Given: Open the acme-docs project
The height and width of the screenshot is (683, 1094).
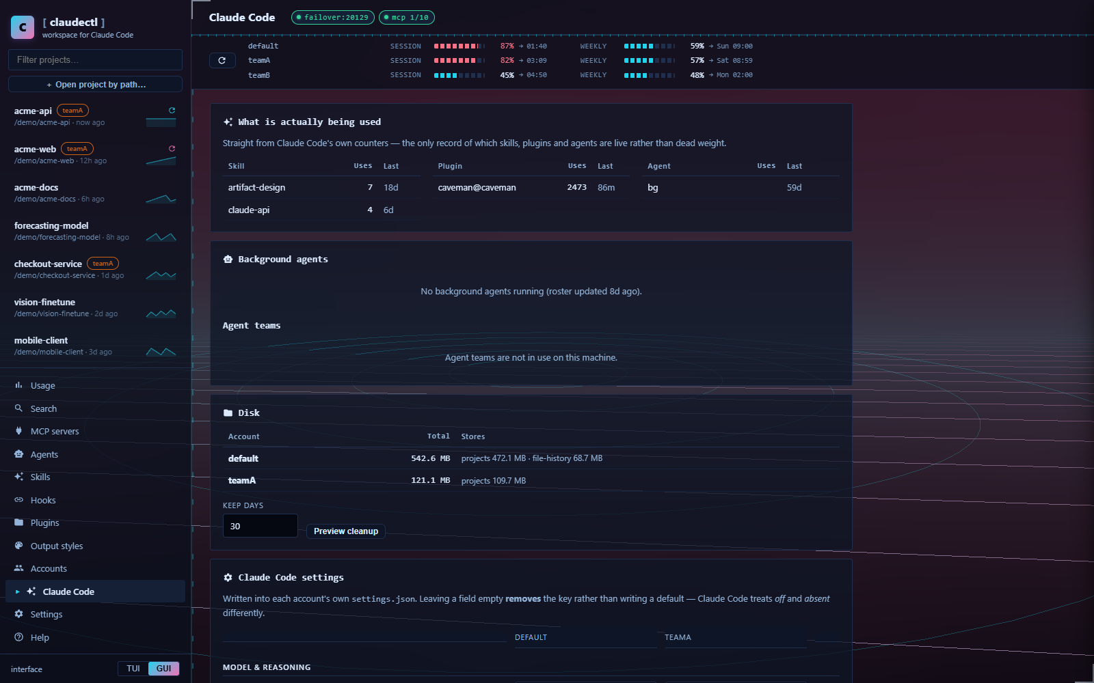Looking at the screenshot, I should click(x=95, y=193).
